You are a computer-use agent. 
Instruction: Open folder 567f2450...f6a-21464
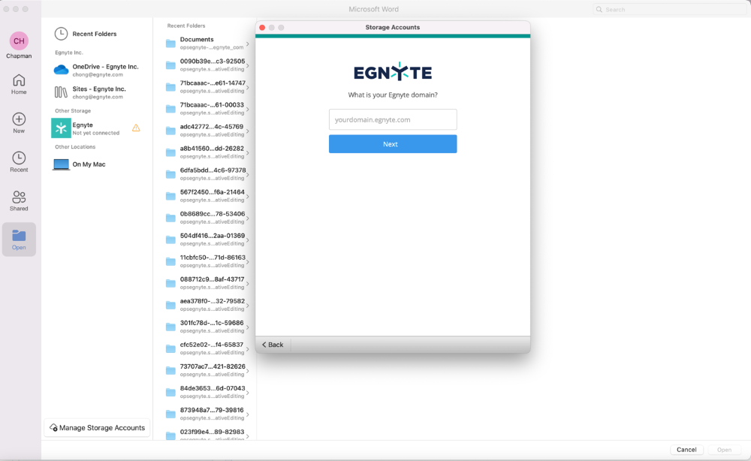(207, 196)
